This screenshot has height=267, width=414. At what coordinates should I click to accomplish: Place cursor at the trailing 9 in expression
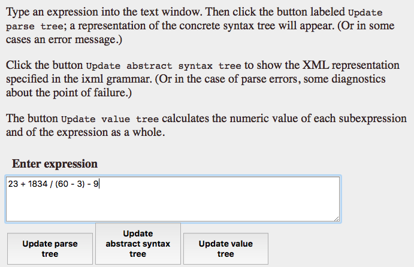[96, 184]
